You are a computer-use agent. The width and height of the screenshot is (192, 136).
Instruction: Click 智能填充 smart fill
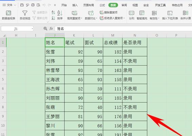[142, 15]
